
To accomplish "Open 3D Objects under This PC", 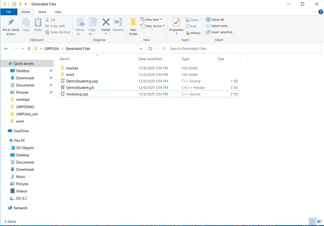I will tap(25, 148).
